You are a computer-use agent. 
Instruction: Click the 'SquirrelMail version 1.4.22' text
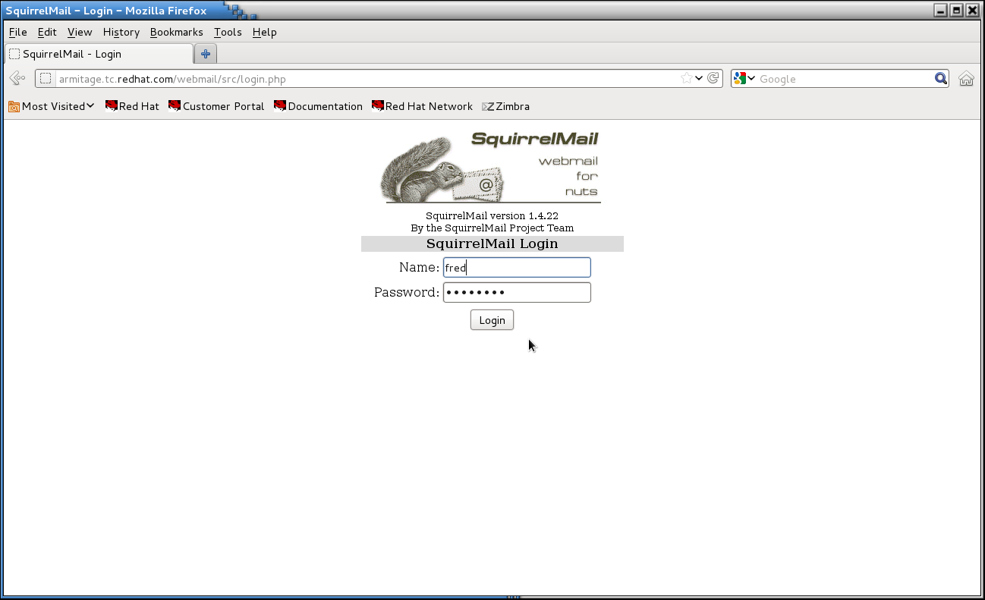pyautogui.click(x=492, y=216)
